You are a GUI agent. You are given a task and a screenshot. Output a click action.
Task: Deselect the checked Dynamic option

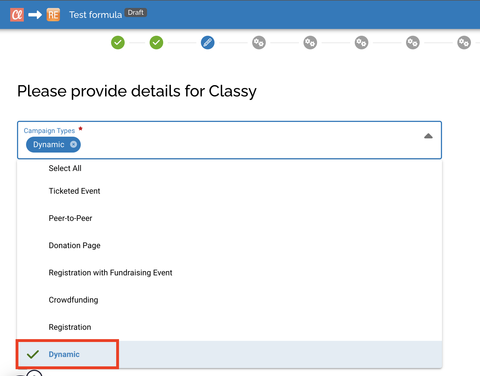(x=64, y=354)
